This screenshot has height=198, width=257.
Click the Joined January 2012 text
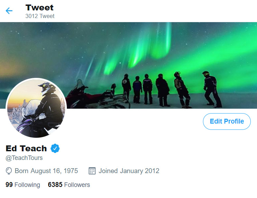129,171
